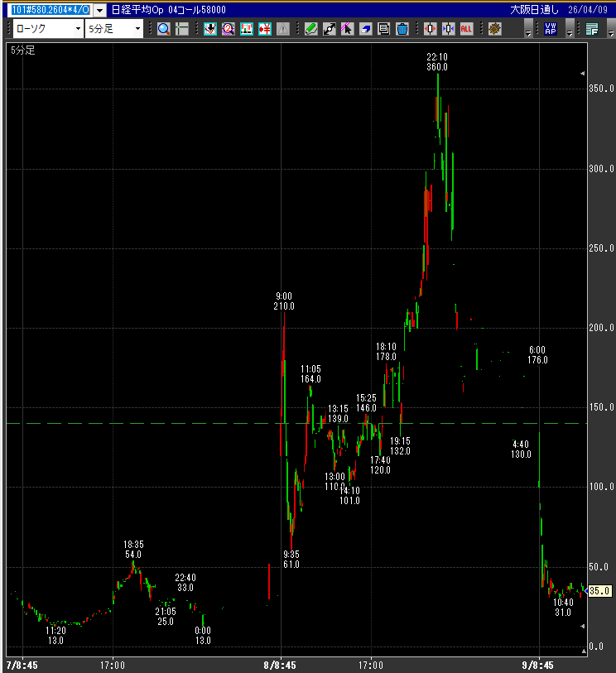616x673 pixels.
Task: Click the 大阪日通し session label
Action: [535, 9]
